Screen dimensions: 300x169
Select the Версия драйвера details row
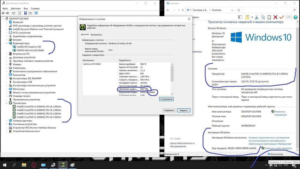coord(145,64)
